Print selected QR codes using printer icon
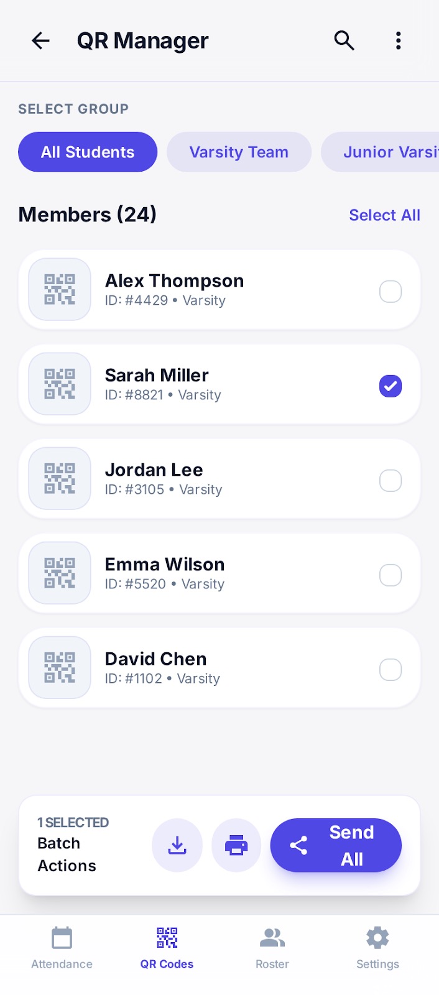439x995 pixels. (236, 845)
